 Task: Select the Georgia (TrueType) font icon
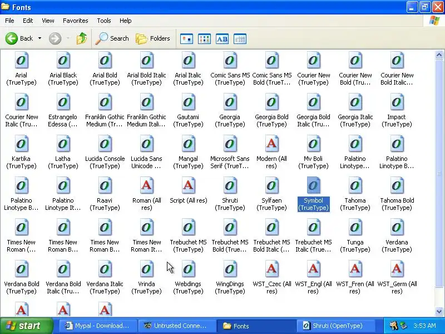(x=230, y=102)
